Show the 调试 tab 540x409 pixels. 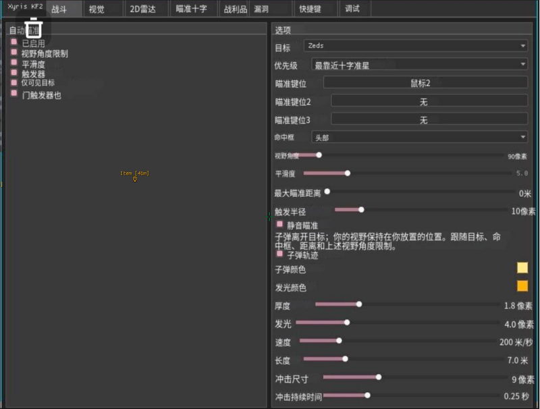click(355, 9)
